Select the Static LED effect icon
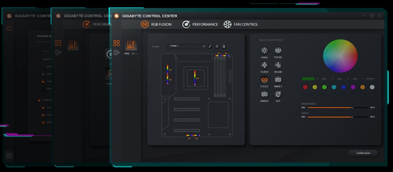The height and width of the screenshot is (172, 393). click(264, 51)
